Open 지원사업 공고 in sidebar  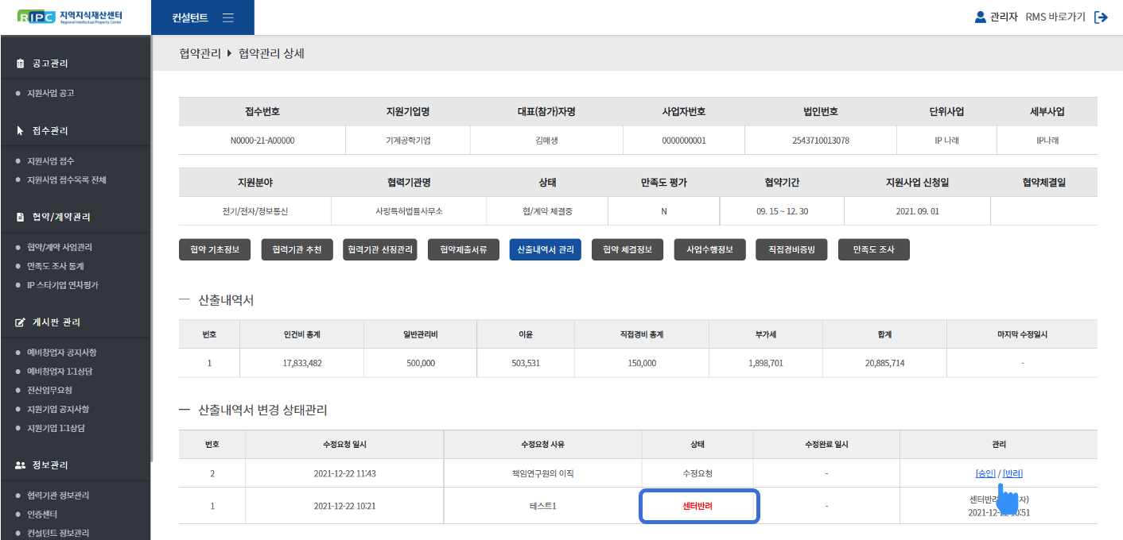coord(51,94)
